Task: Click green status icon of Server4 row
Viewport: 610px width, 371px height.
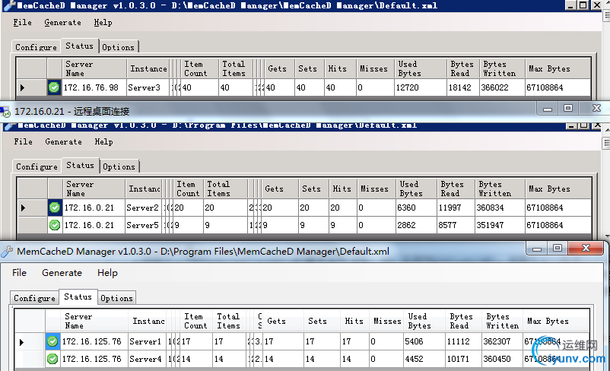Action: (x=52, y=359)
